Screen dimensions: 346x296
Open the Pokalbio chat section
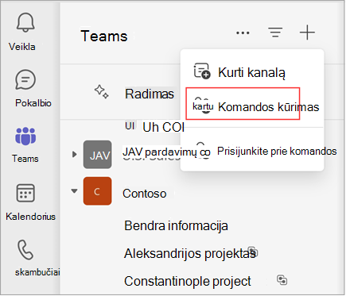tap(25, 79)
